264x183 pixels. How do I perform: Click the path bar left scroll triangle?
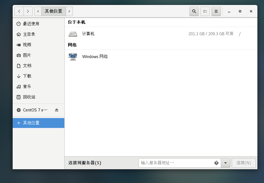[x=38, y=11]
